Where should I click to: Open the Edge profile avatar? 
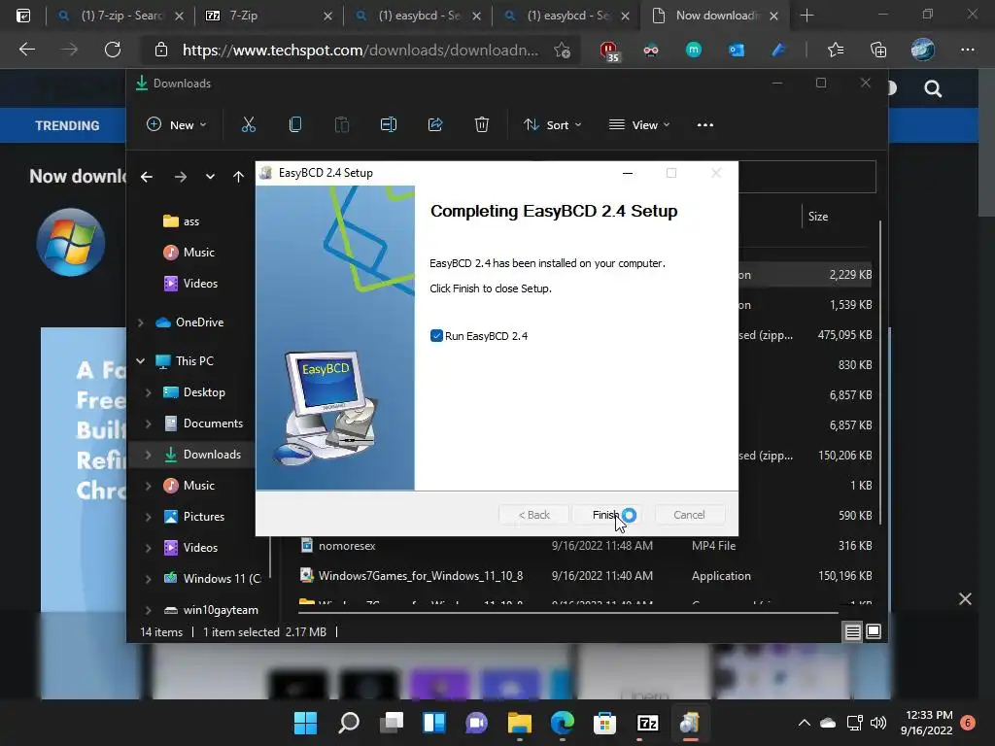(922, 50)
